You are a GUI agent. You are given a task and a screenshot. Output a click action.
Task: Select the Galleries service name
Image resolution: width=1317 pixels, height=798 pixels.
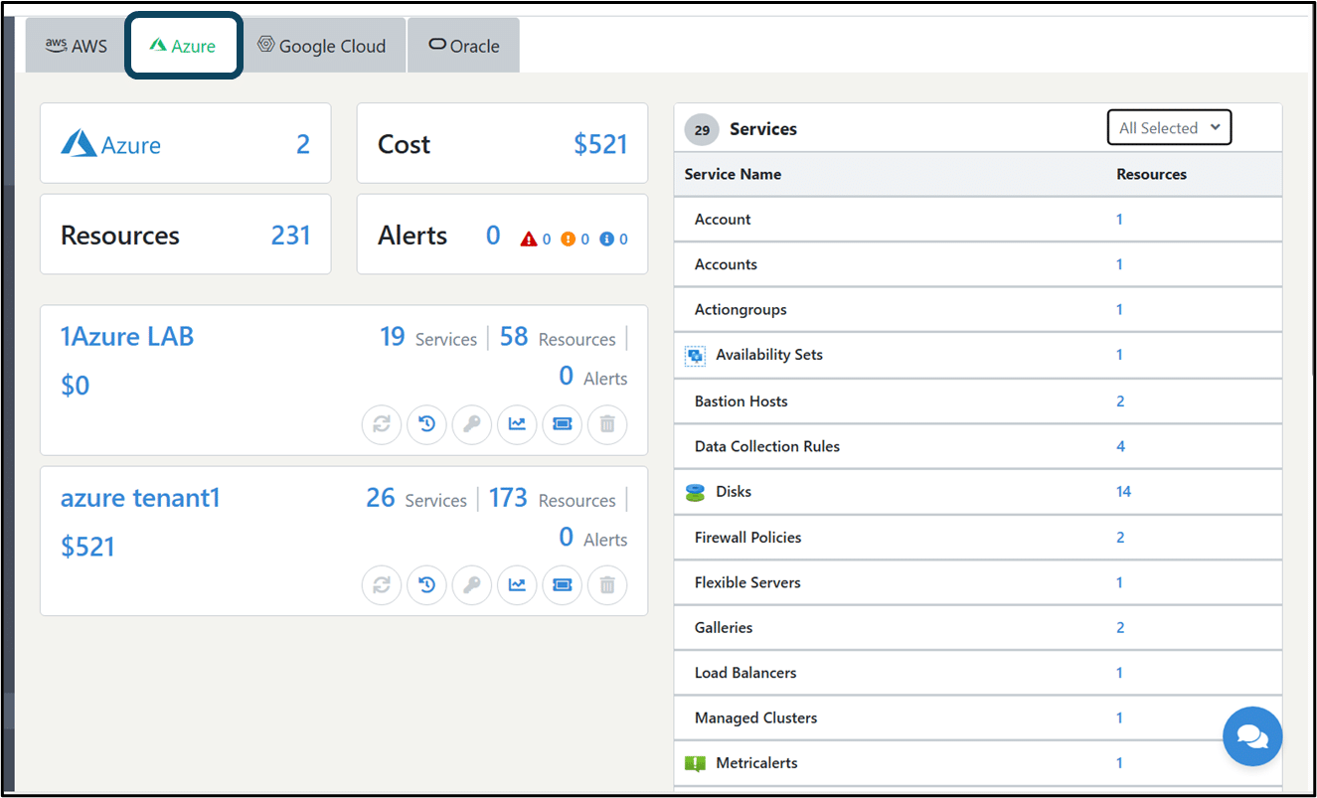pyautogui.click(x=724, y=628)
